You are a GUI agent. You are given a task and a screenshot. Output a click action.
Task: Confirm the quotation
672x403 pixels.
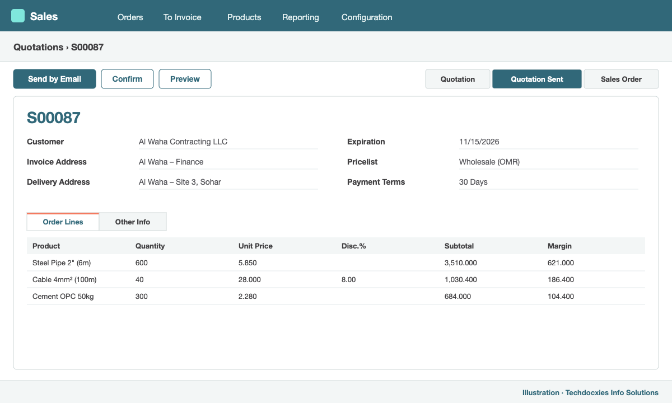click(127, 79)
